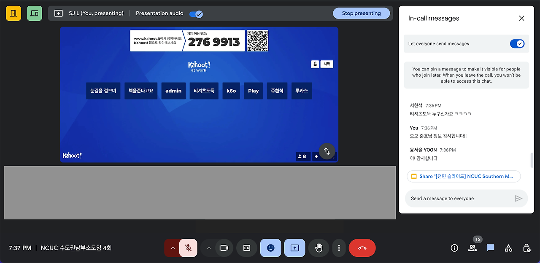Click message 아! 감사합니다
Viewport: 540px width, 263px height.
click(x=424, y=158)
